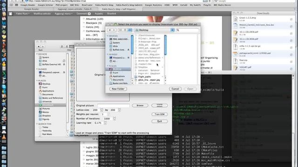This screenshot has height=167, width=298.
Task: Collapse SHARED in Finder window sidebar
Action: tap(37, 69)
